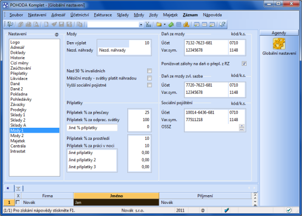Click the save floppy disk icon
302x216 pixels.
(61, 24)
